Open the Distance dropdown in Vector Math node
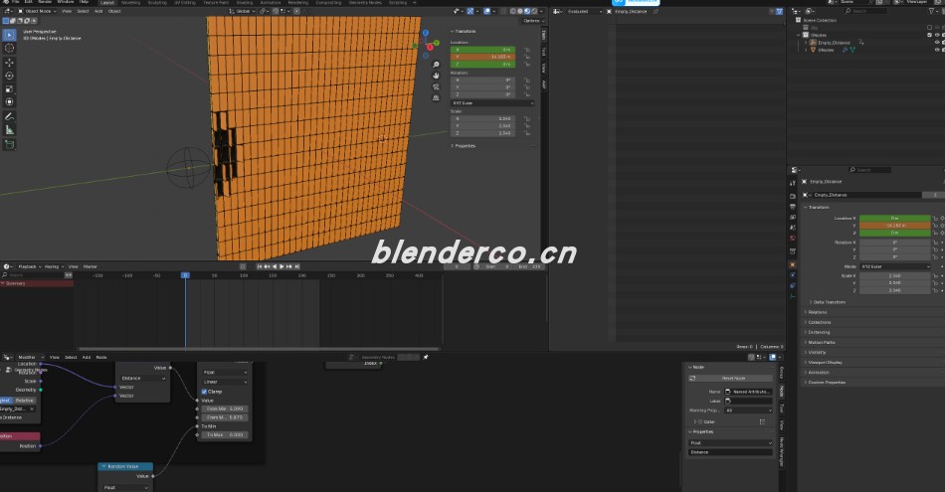The image size is (945, 492). [x=143, y=378]
